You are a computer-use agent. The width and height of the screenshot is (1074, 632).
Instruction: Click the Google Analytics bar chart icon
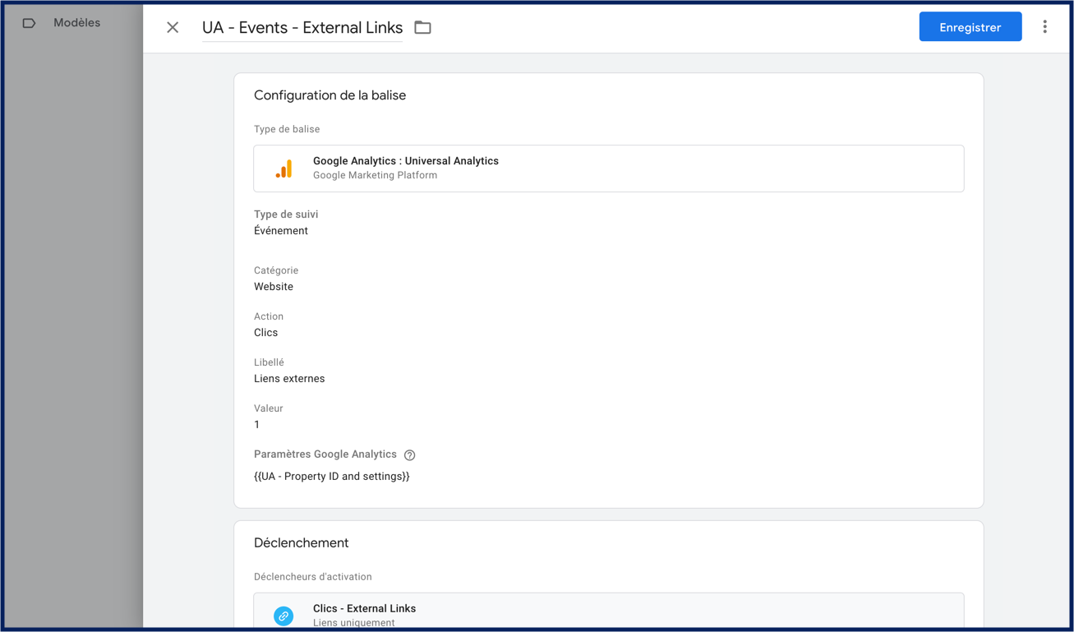click(x=283, y=168)
